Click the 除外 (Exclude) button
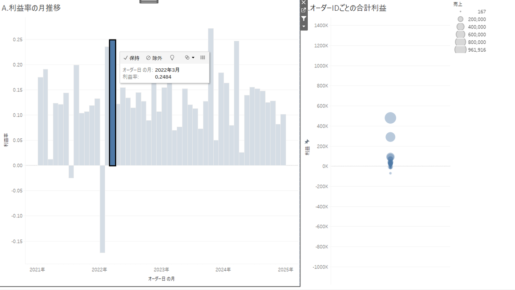515x290 pixels. [154, 58]
